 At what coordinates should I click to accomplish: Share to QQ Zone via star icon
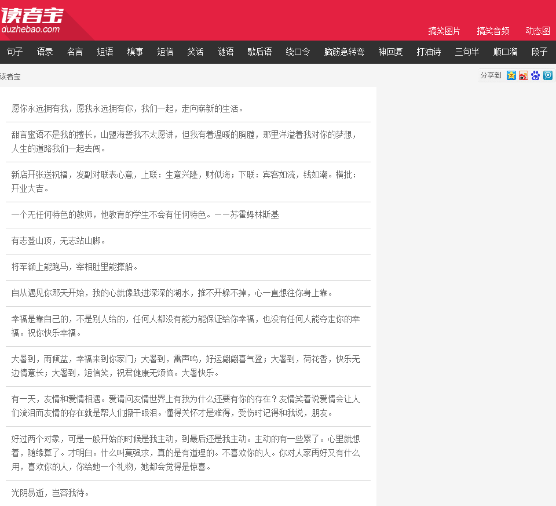point(511,75)
